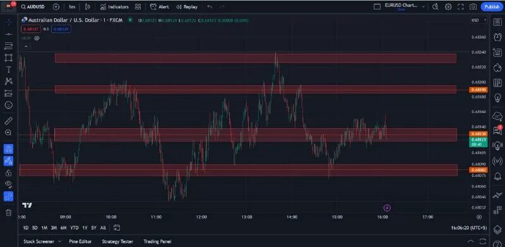Toggle stay in drawing mode
The width and height of the screenshot is (505, 247).
click(9, 161)
